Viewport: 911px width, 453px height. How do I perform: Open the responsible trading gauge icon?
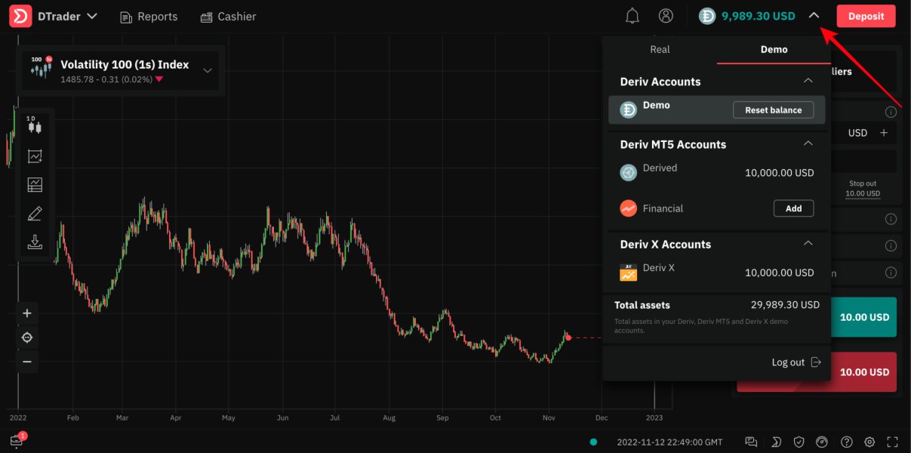click(x=823, y=442)
